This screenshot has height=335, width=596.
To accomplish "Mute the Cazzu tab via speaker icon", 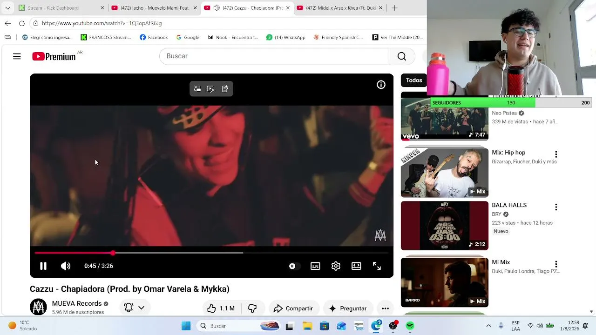I will [217, 8].
